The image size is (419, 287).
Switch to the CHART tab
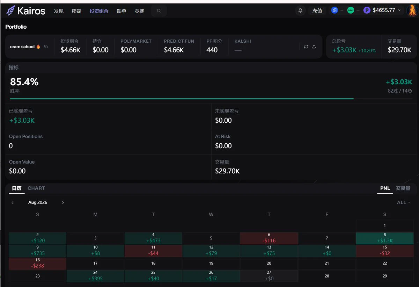tap(36, 188)
